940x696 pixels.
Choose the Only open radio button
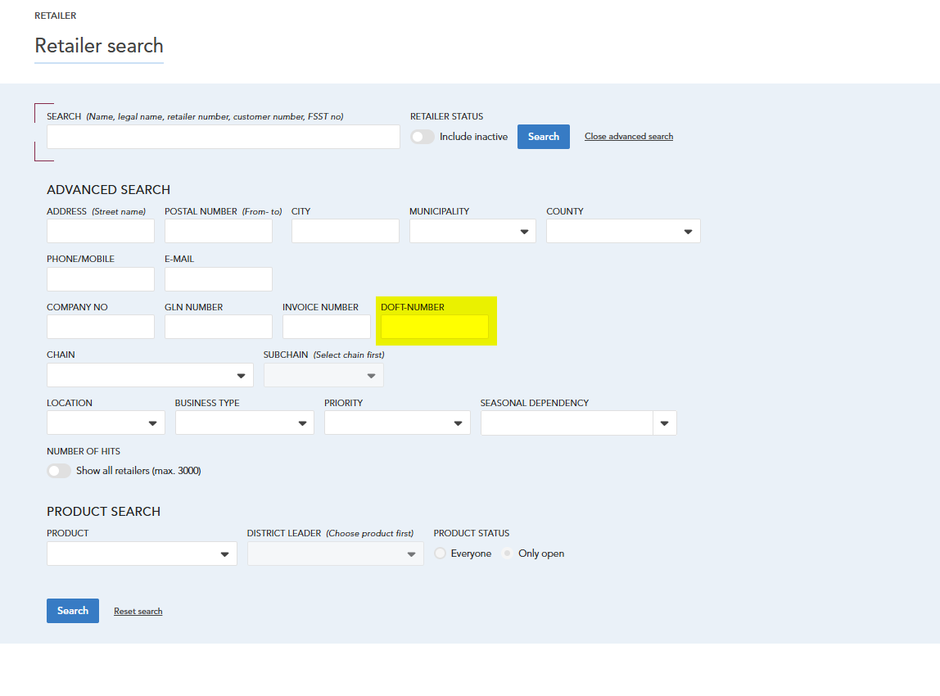pos(508,554)
